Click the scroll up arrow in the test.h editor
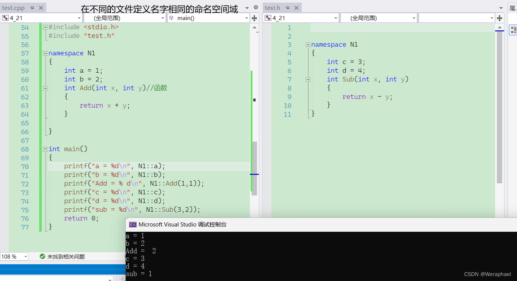 [x=500, y=27]
